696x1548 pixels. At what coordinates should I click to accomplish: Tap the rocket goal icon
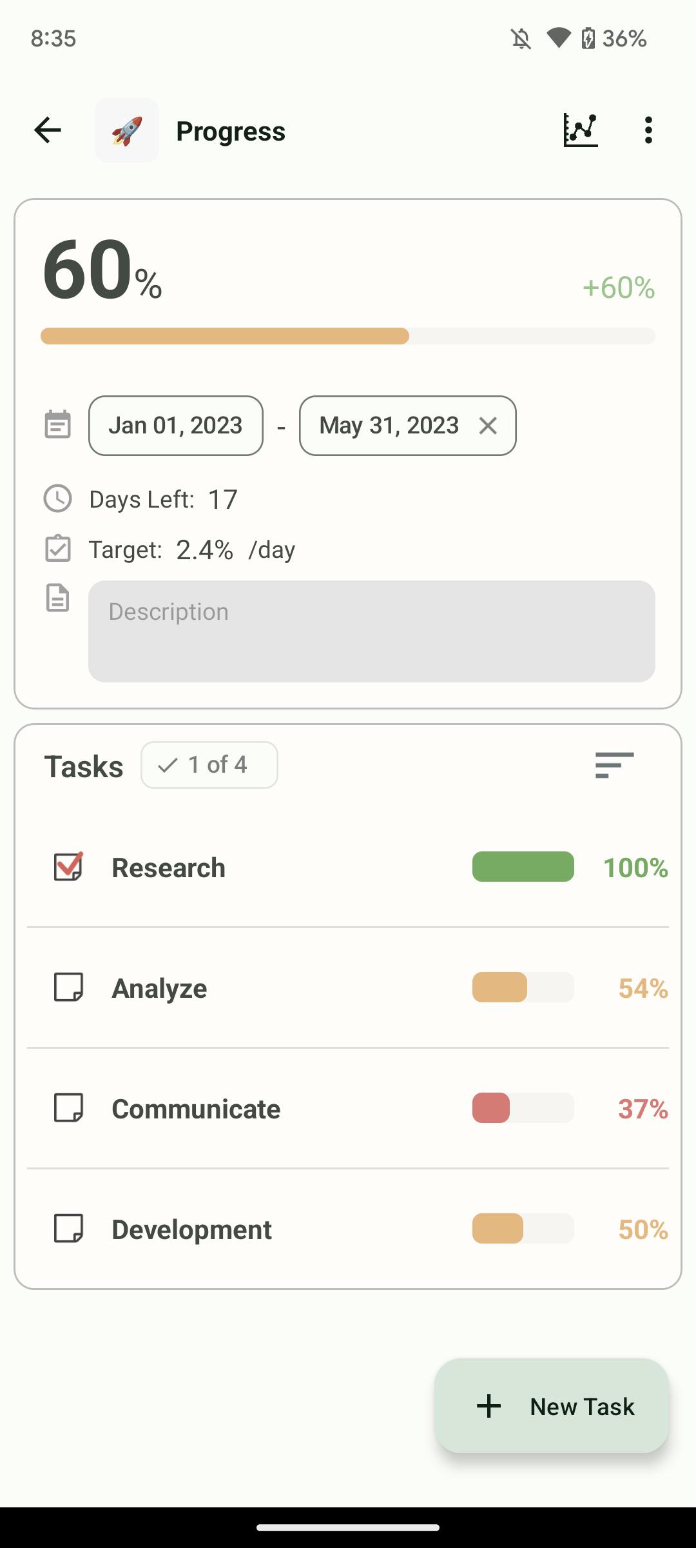pyautogui.click(x=127, y=130)
